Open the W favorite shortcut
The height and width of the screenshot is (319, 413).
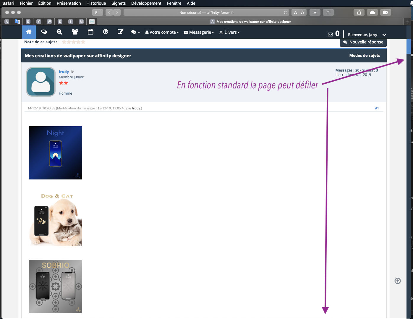[x=49, y=22]
